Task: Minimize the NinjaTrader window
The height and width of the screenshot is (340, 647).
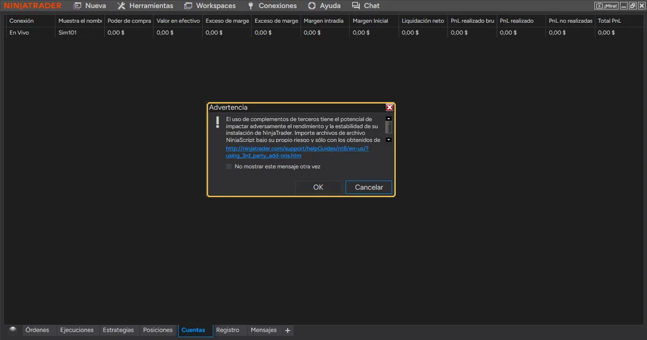Action: click(624, 6)
